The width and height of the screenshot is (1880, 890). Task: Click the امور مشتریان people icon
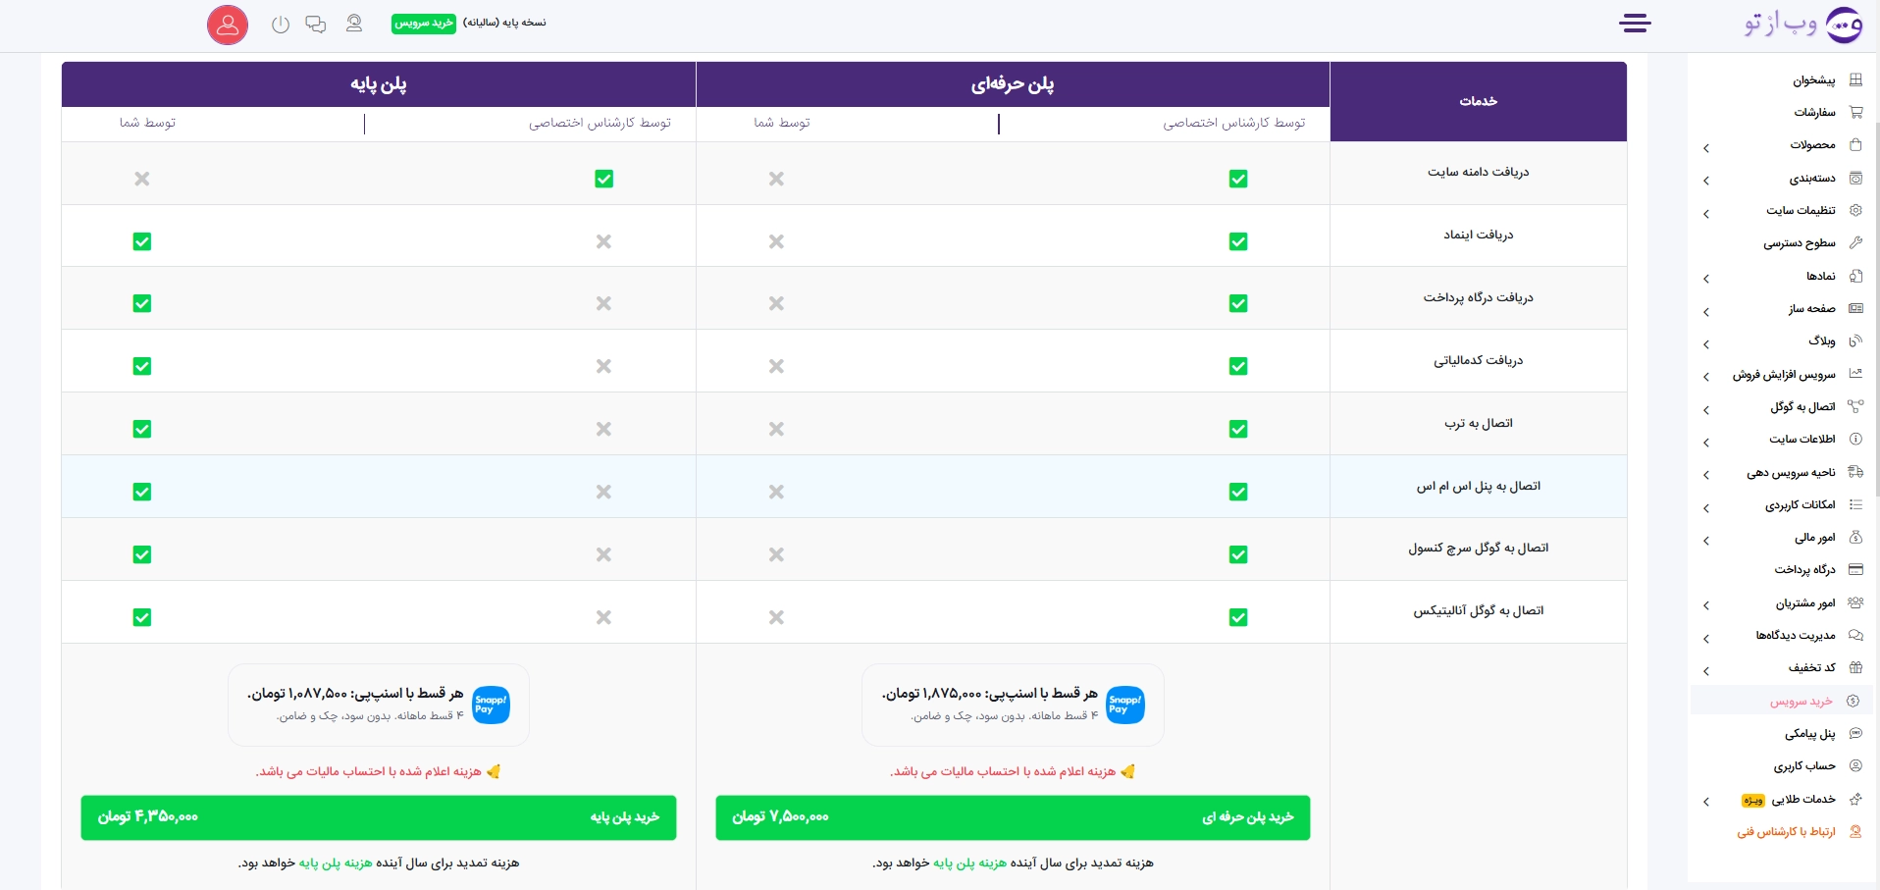point(1855,602)
